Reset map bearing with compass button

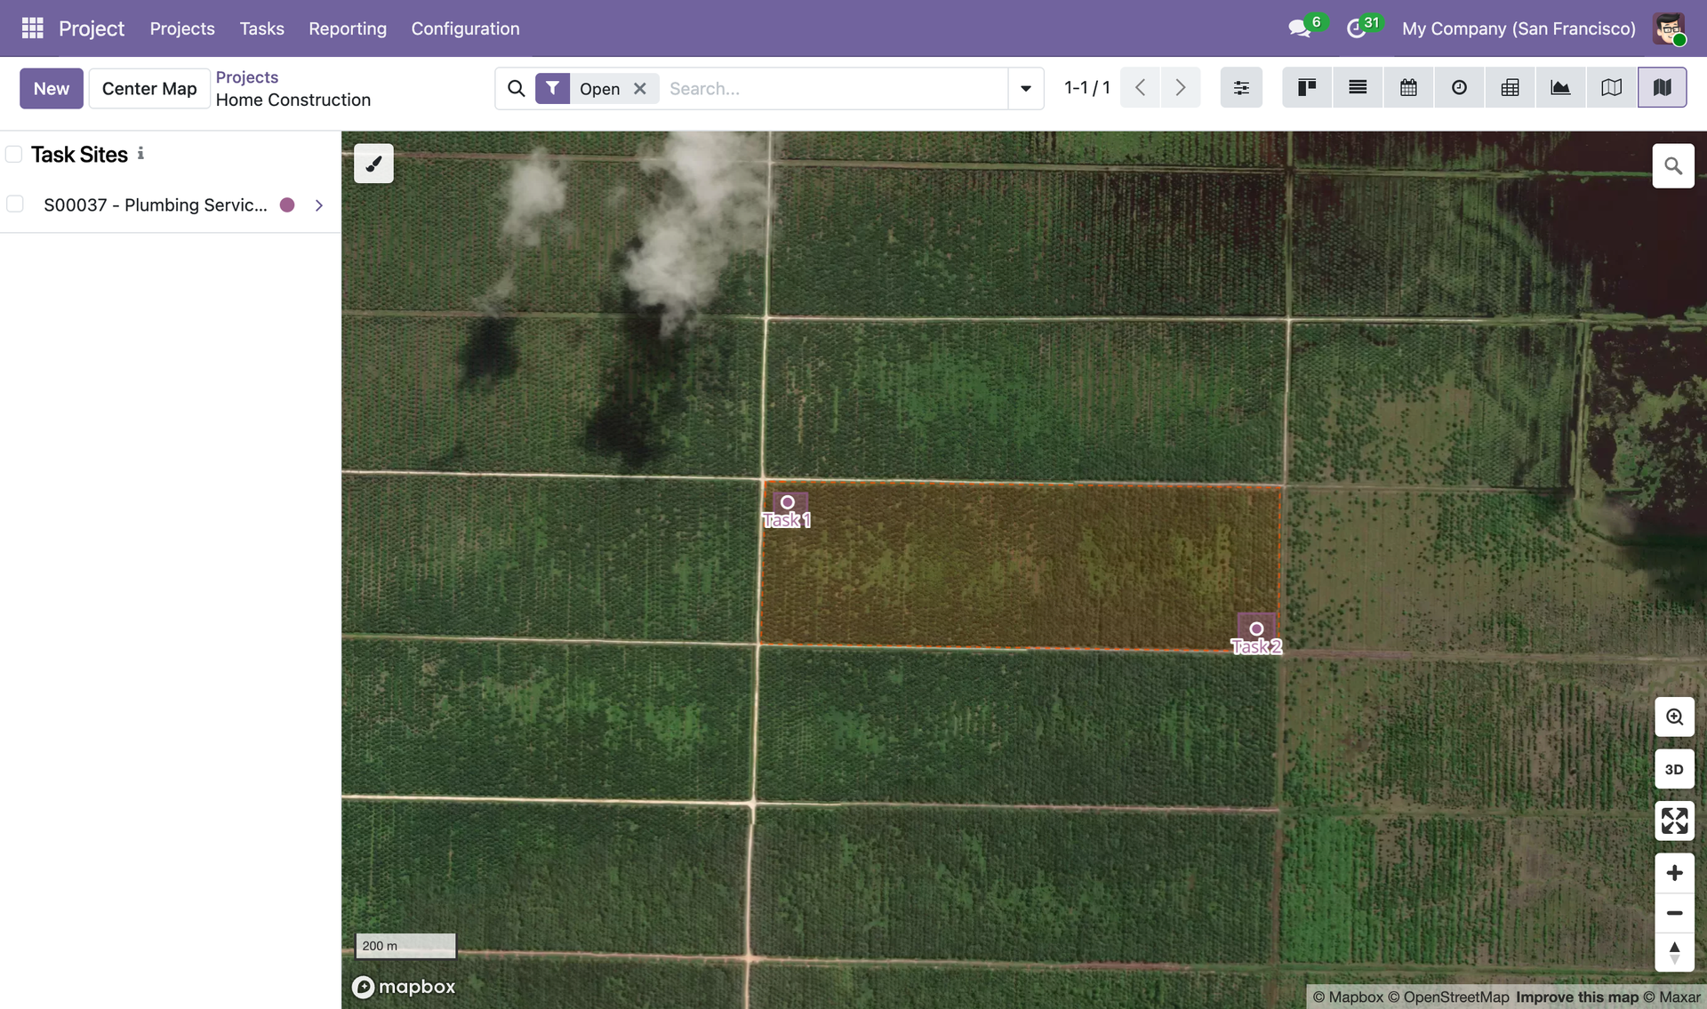point(1674,953)
